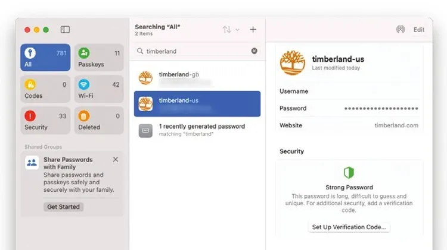Open the Codes category tile
Viewport: 447px width, 250px height.
45,89
